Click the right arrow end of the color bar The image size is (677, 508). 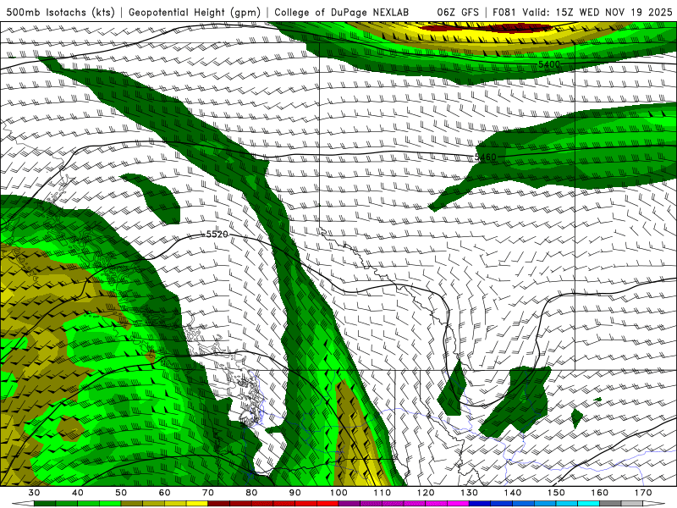pyautogui.click(x=654, y=502)
